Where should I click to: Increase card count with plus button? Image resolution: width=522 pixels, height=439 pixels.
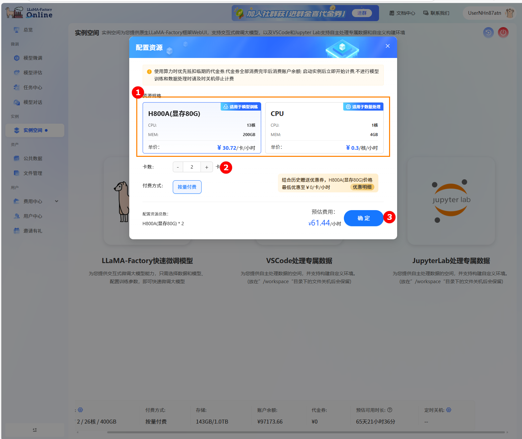(x=207, y=167)
